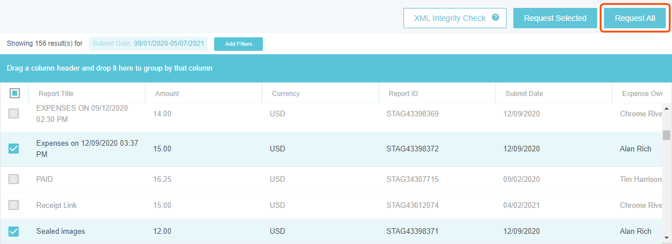The image size is (672, 244).
Task: Click the Request Selected button
Action: pos(555,18)
